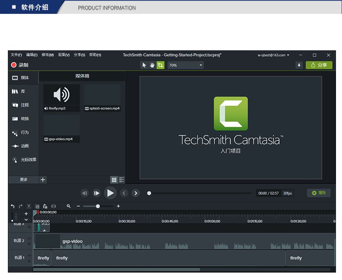Click the timeline zoom in plus

pos(118,206)
